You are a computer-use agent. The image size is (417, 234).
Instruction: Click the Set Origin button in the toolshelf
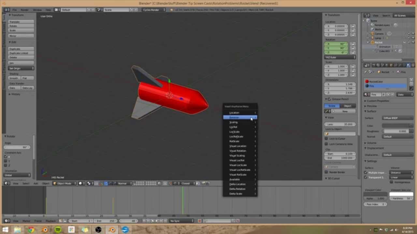click(21, 68)
